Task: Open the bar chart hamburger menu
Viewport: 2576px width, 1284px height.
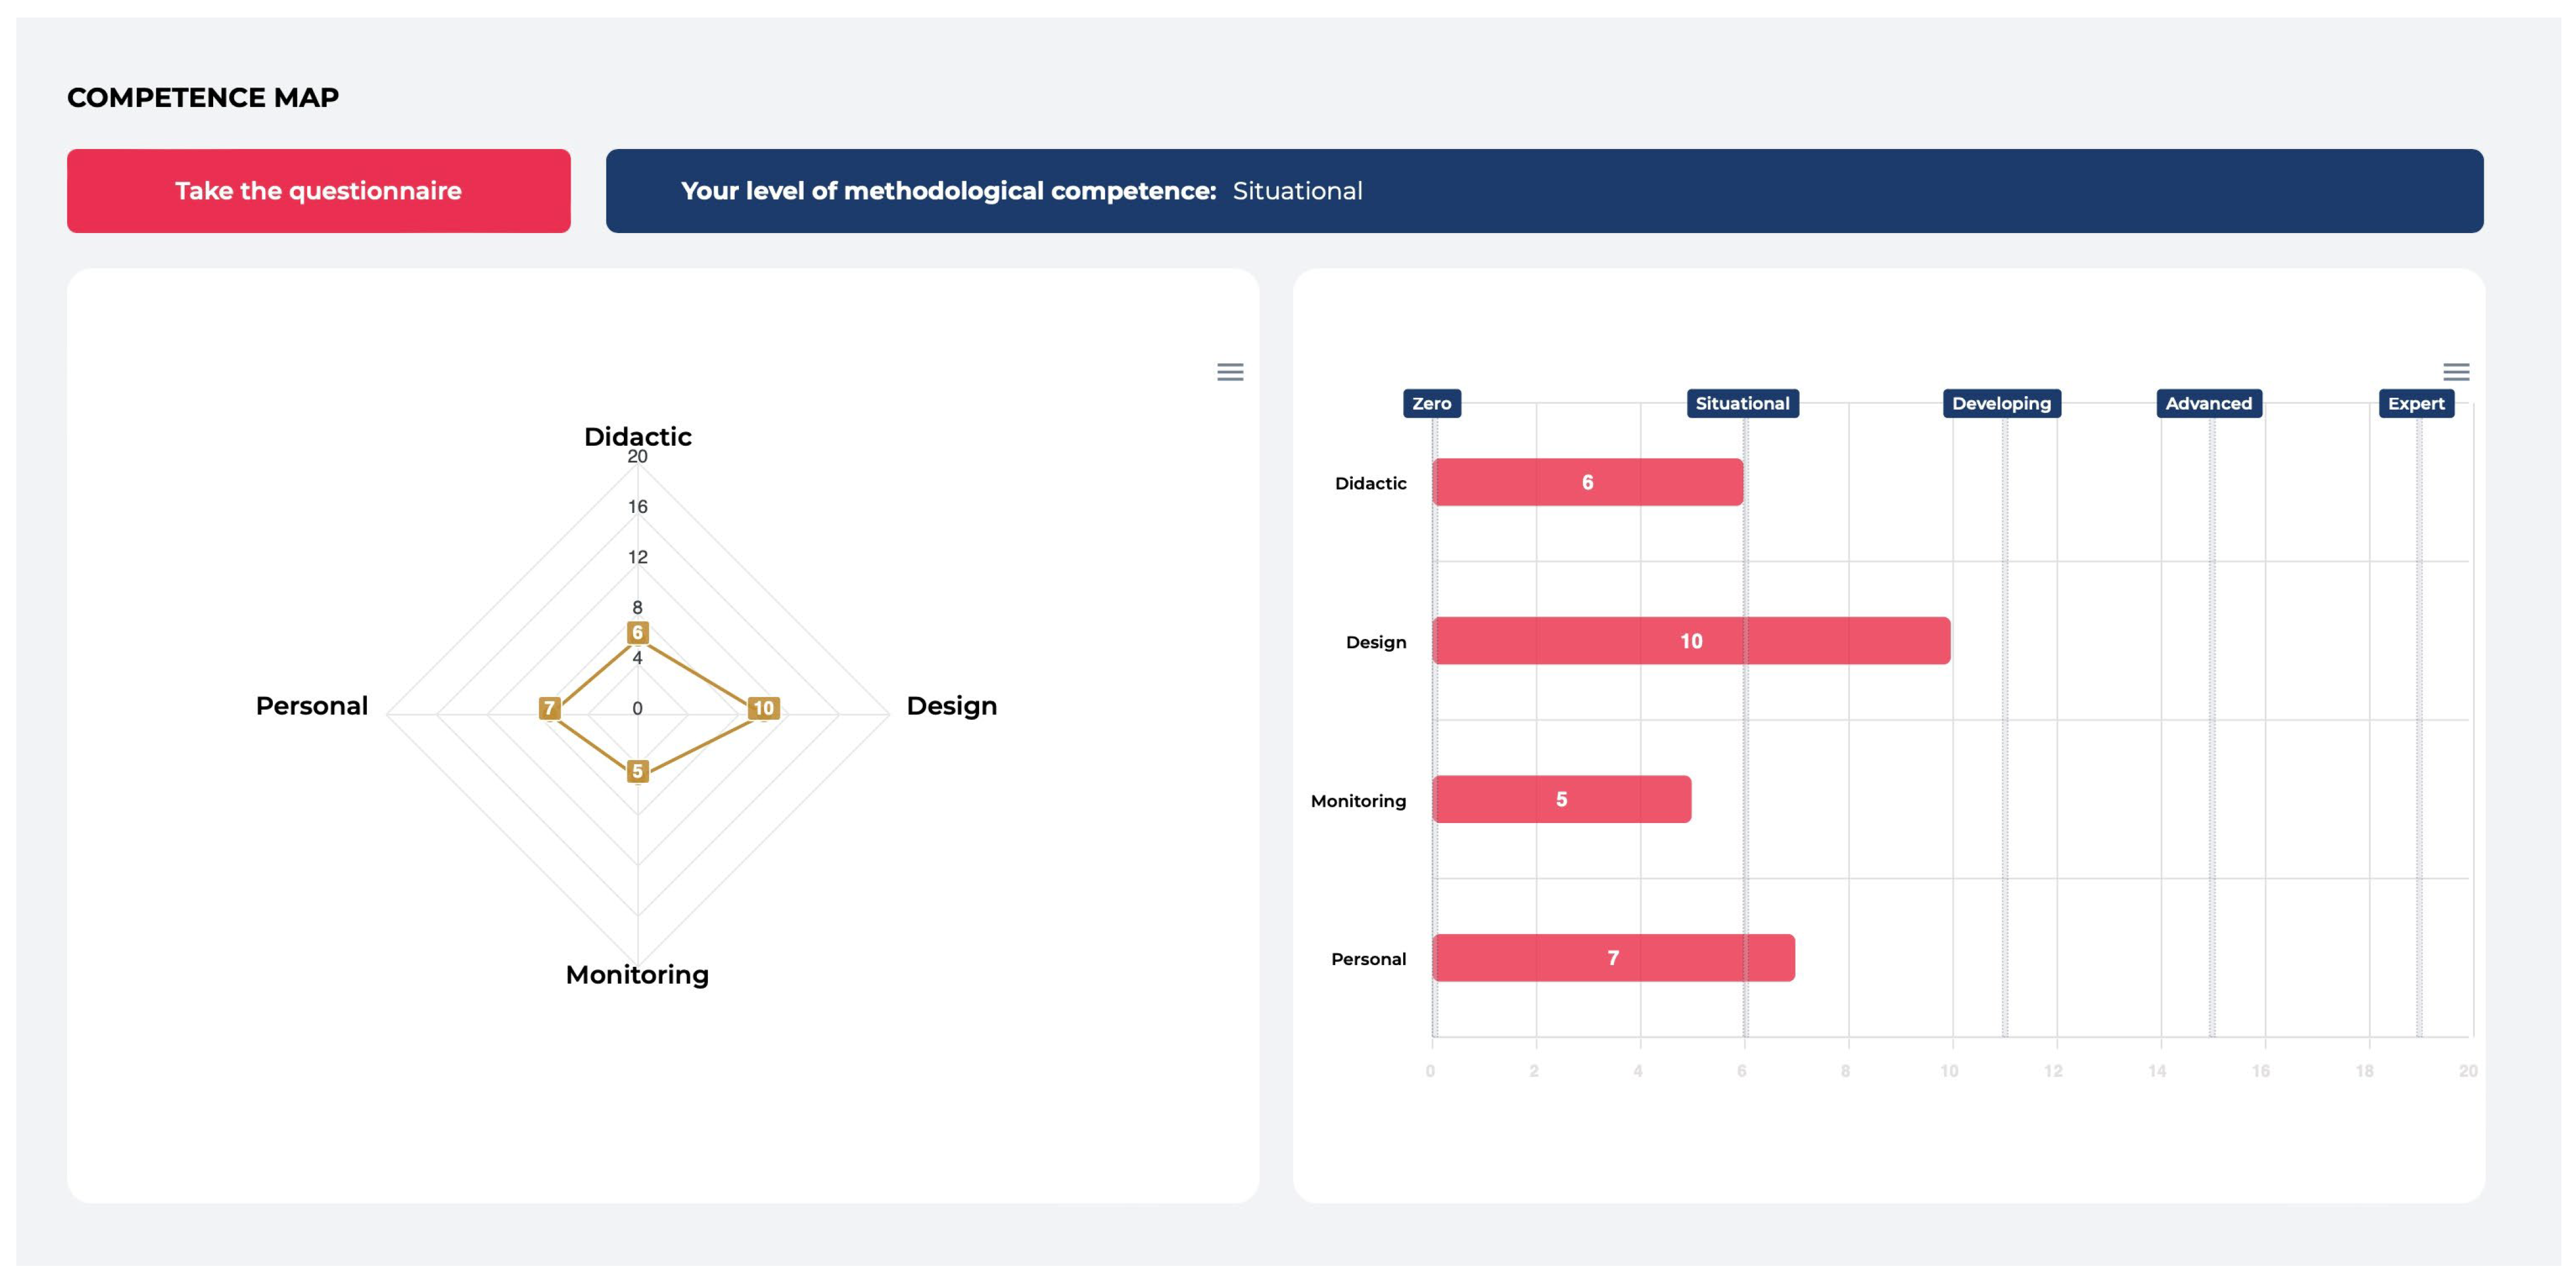Action: tap(2456, 372)
